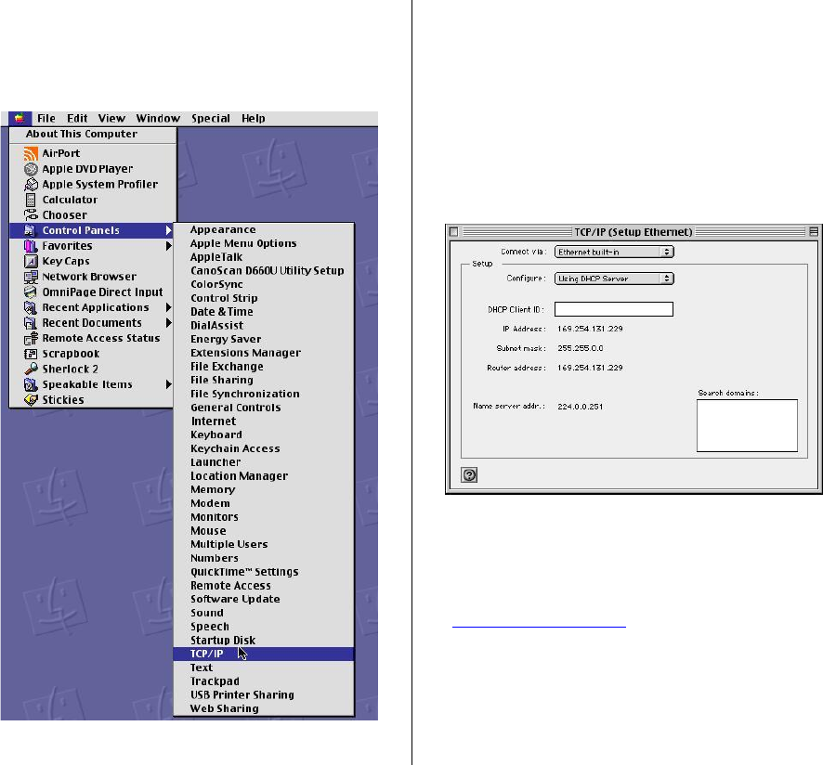
Task: Choose Location Manager control panel
Action: click(264, 476)
